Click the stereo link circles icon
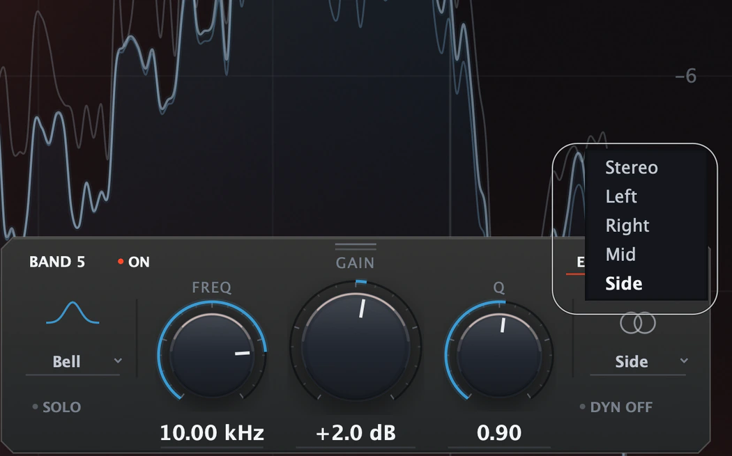The image size is (732, 456). (x=638, y=322)
